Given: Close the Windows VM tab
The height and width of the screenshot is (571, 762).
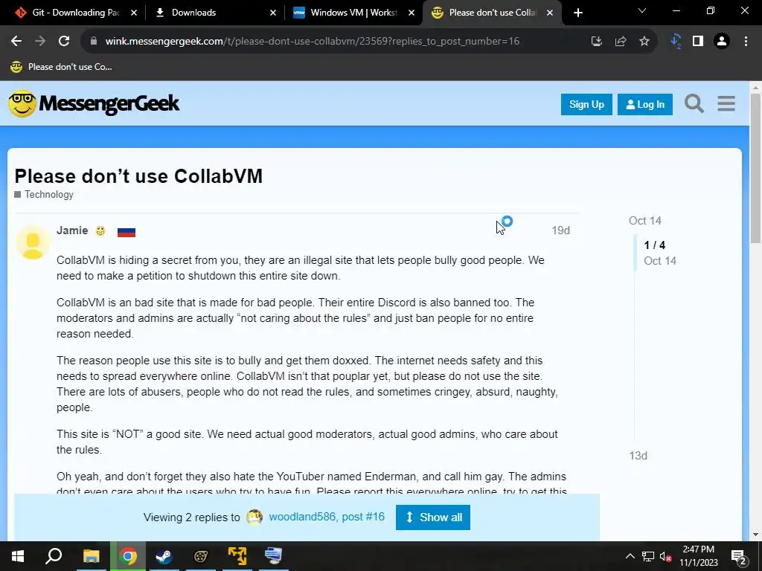Looking at the screenshot, I should coord(411,13).
